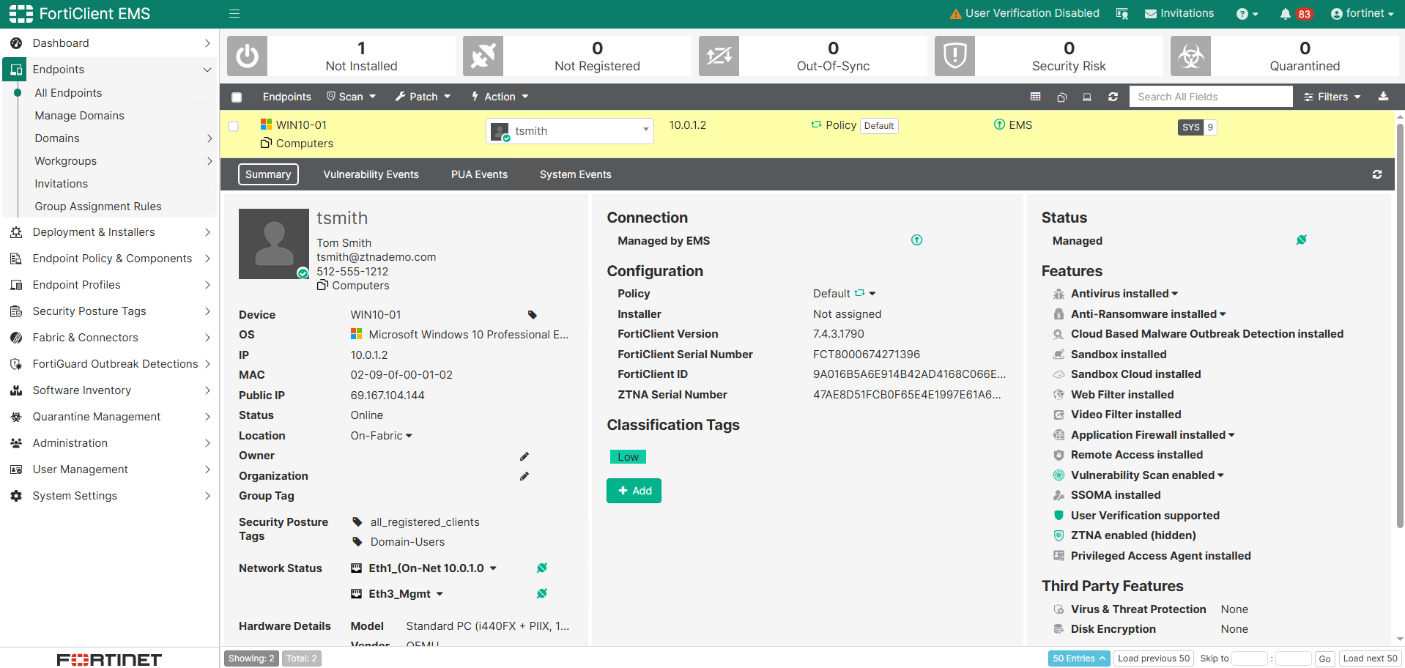Click the Quarantined biohazard icon

(1190, 56)
